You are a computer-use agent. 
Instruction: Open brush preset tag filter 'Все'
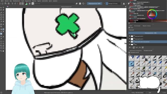[x=148, y=54]
